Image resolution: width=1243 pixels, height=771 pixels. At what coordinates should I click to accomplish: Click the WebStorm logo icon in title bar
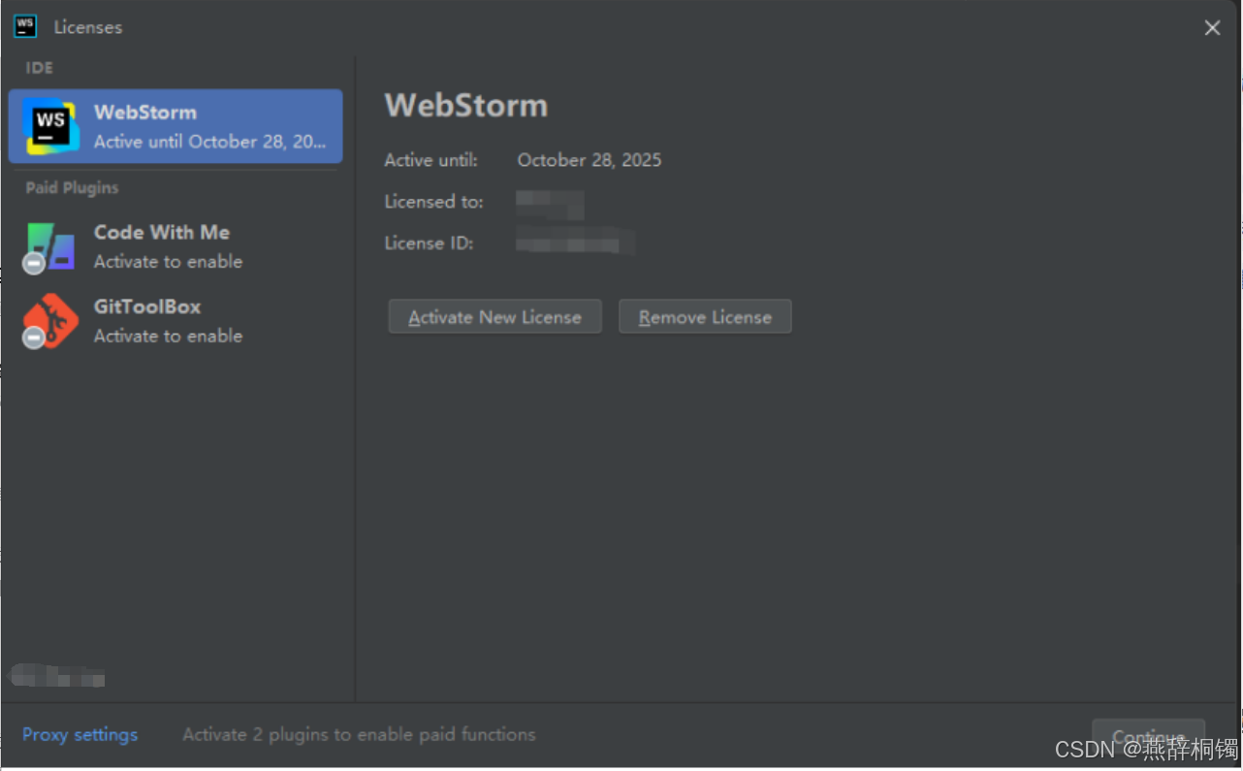click(x=25, y=26)
